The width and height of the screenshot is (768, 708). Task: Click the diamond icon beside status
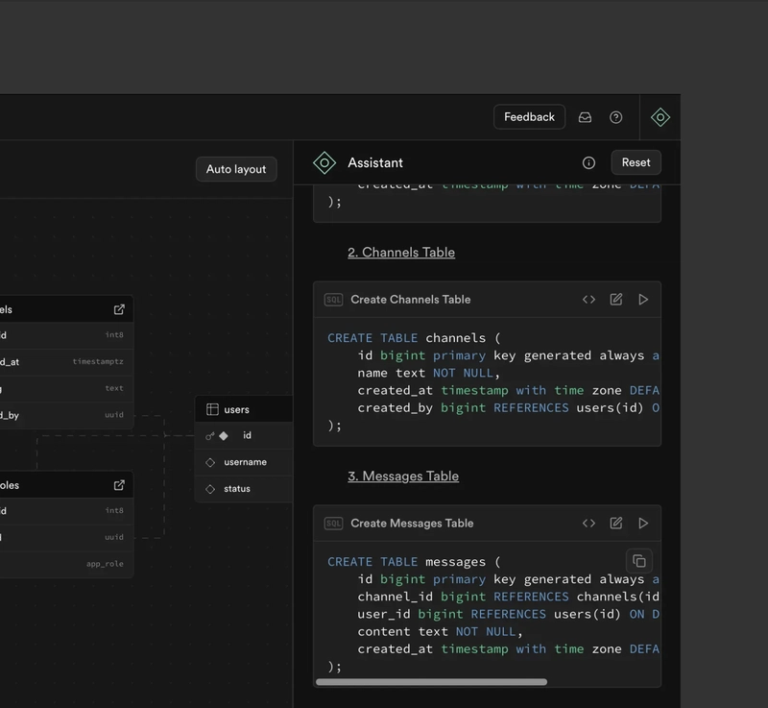(210, 489)
